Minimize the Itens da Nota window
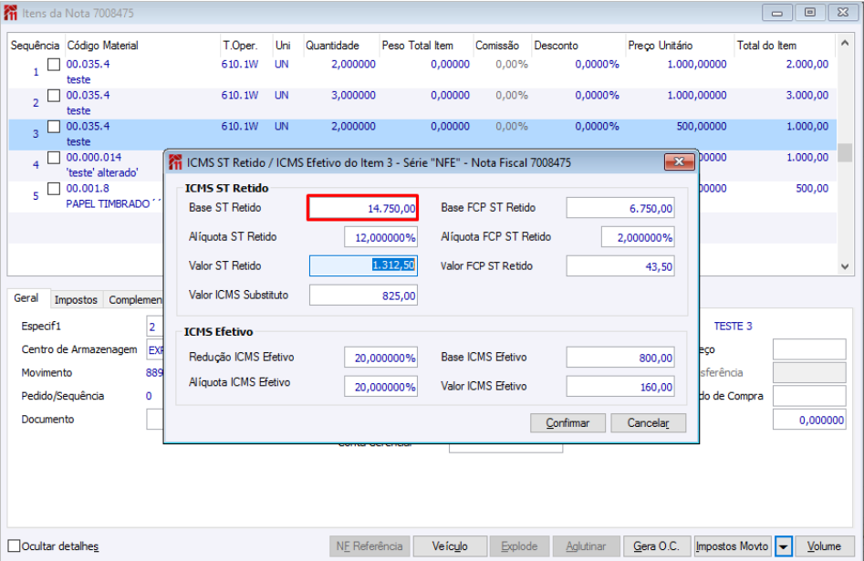Screen dimensions: 864x561 (777, 13)
